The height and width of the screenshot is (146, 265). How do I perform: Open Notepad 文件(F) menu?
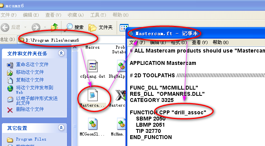[x=137, y=42]
